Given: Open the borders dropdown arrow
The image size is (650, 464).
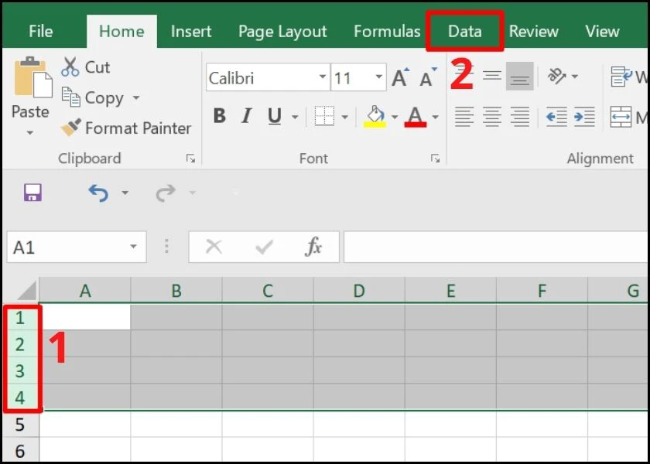Looking at the screenshot, I should pyautogui.click(x=345, y=118).
